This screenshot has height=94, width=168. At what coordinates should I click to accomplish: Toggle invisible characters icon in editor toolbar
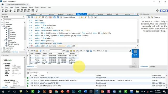(x=92, y=17)
